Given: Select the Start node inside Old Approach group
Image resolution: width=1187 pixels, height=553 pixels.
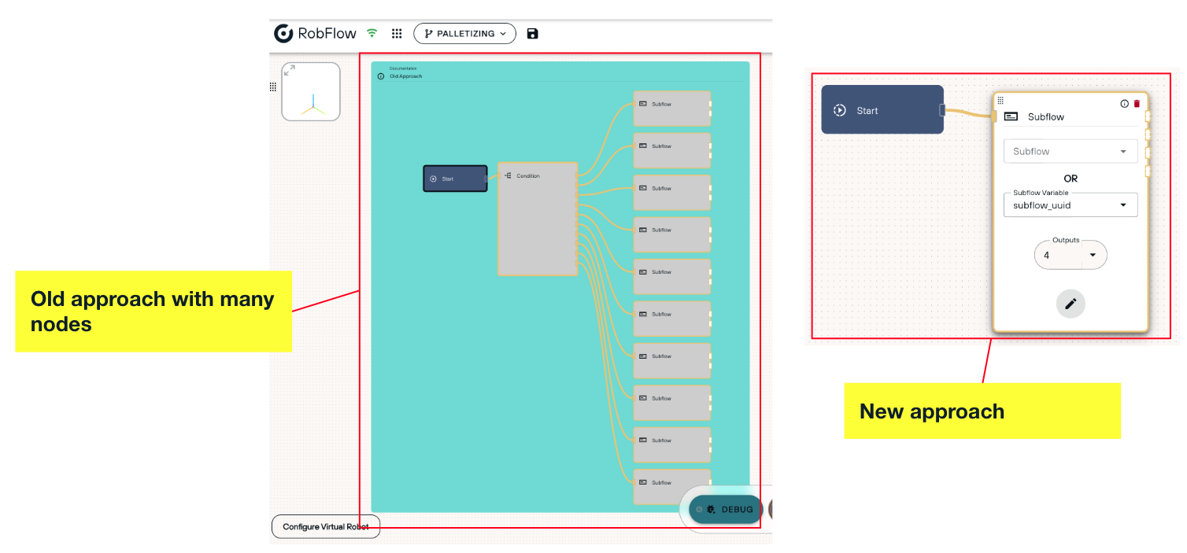Looking at the screenshot, I should (456, 179).
